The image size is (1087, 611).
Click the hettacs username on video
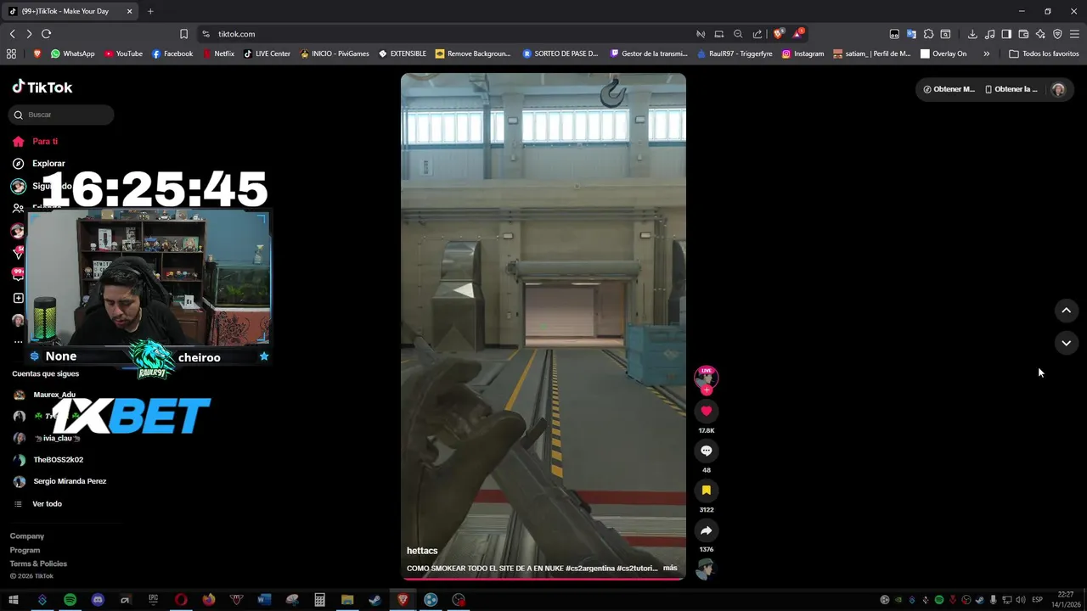coord(422,551)
